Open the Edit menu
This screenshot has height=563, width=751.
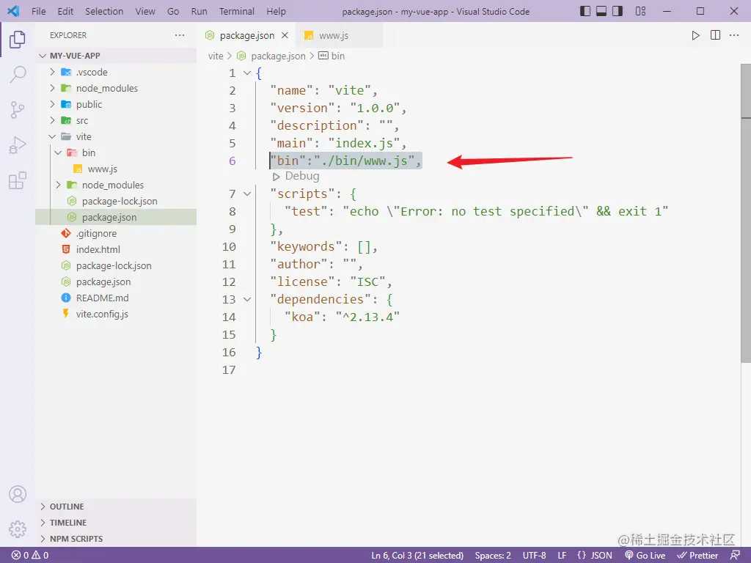(65, 11)
